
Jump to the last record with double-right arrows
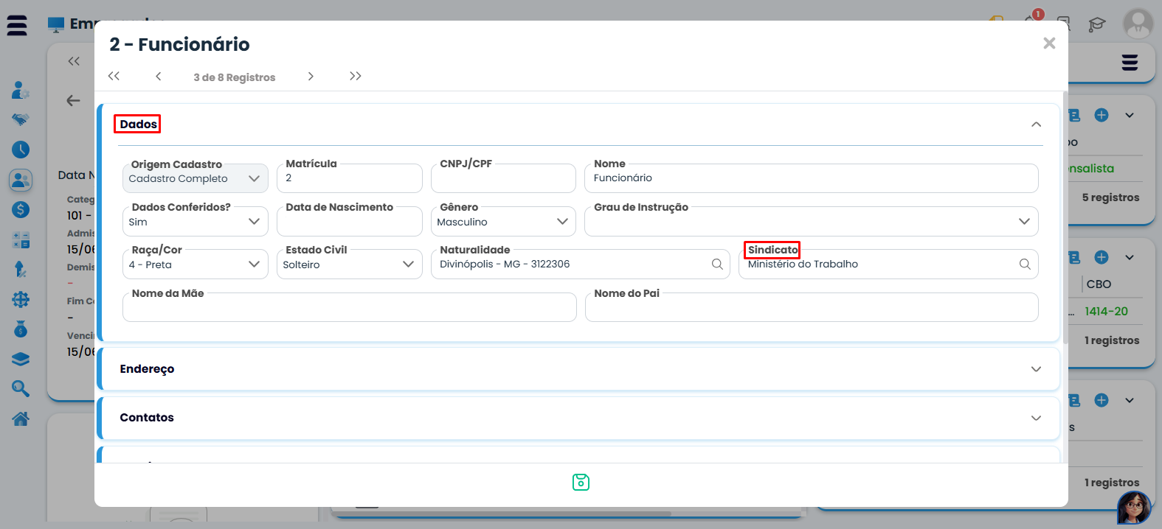click(x=356, y=76)
